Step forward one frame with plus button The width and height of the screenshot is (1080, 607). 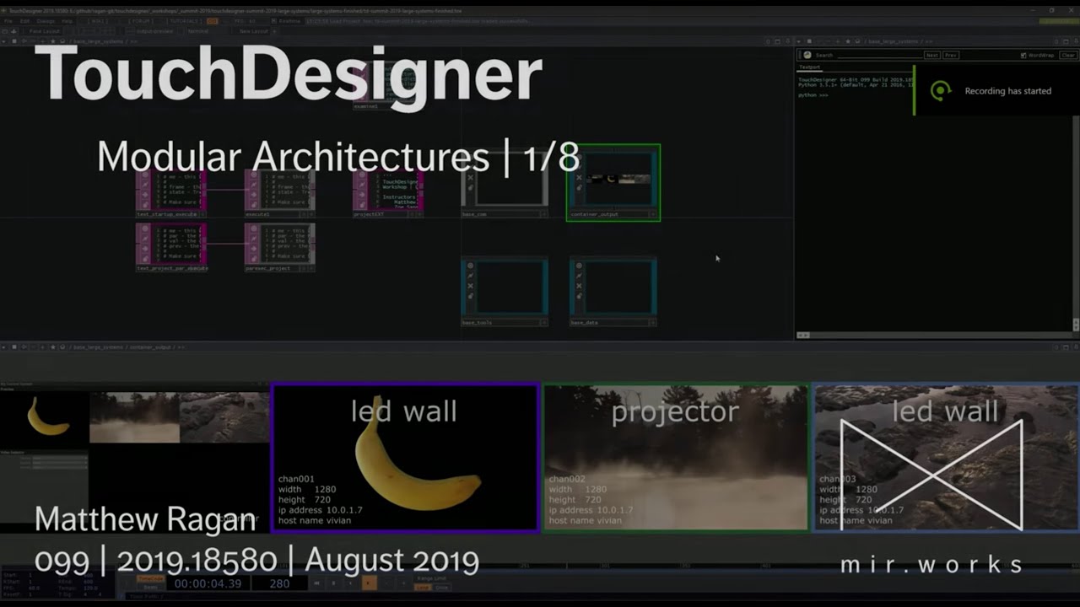click(x=403, y=583)
